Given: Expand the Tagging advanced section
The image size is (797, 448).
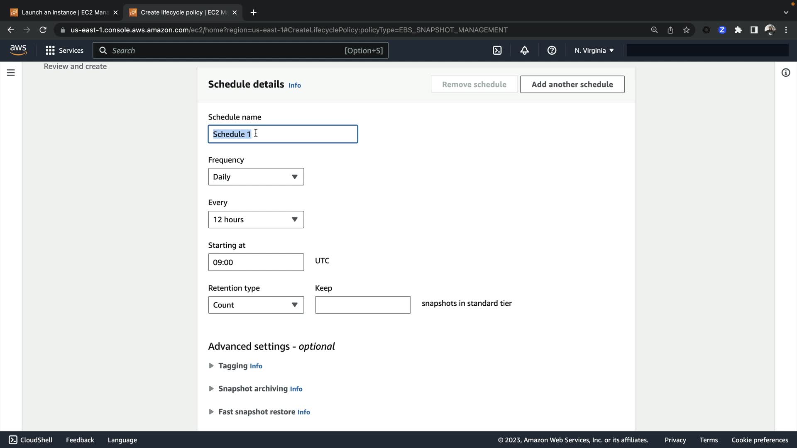Looking at the screenshot, I should pos(232,365).
